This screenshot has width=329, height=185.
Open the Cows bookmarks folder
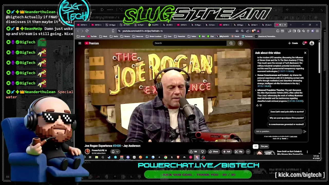coord(168,36)
